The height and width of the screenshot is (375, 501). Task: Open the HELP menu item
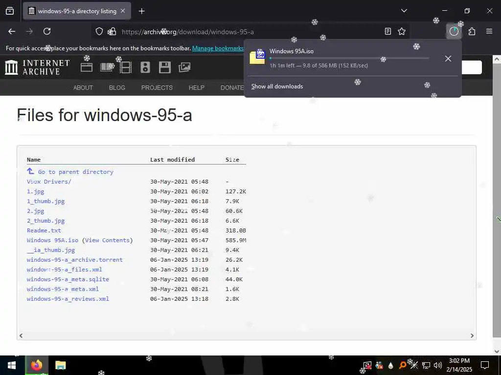(x=197, y=88)
